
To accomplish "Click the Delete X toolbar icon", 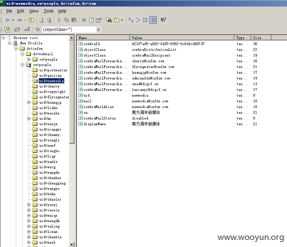I will tap(84, 20).
